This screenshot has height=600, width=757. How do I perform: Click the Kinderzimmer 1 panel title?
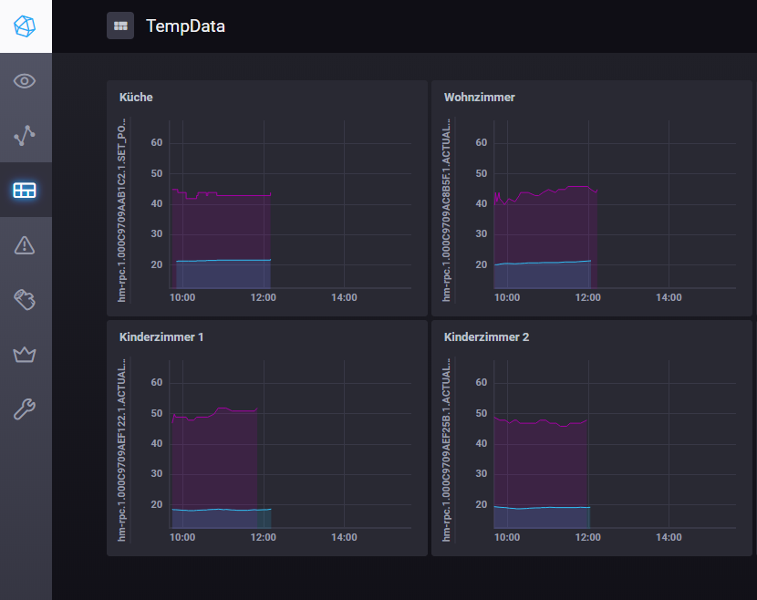(161, 337)
